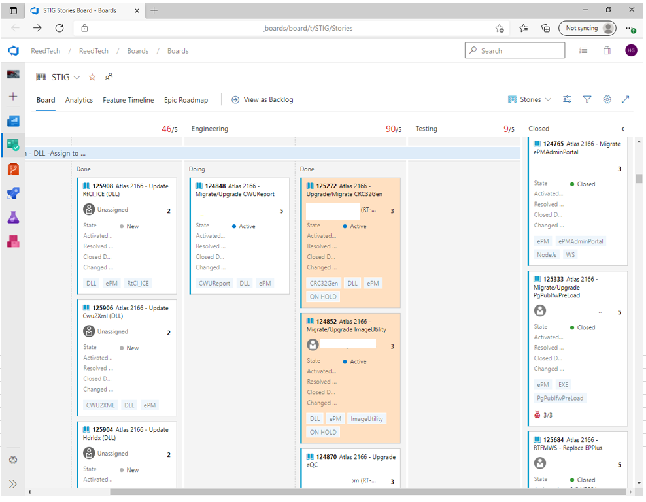Enter full screen mode with arrows icon
Viewport: 646px width, 502px height.
pos(625,99)
